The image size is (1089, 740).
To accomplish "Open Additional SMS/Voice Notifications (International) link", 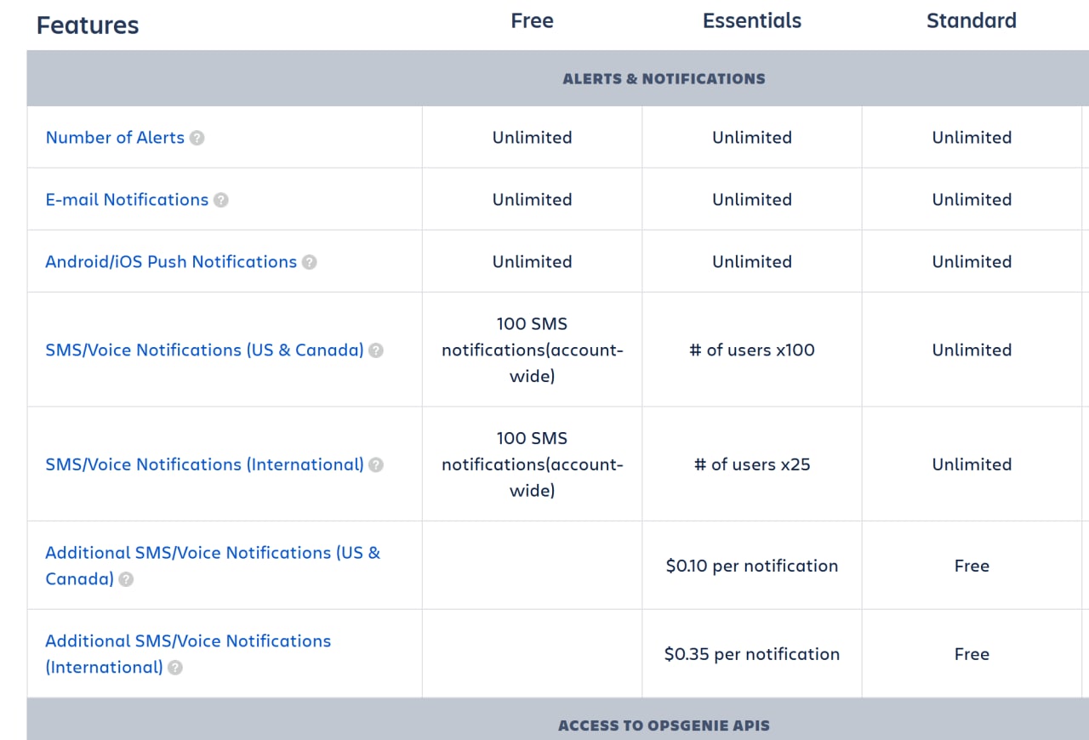I will [x=188, y=654].
